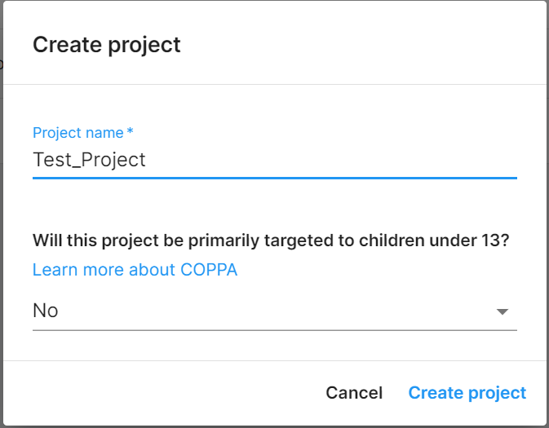Confirm with the blue Create project button

[x=467, y=393]
